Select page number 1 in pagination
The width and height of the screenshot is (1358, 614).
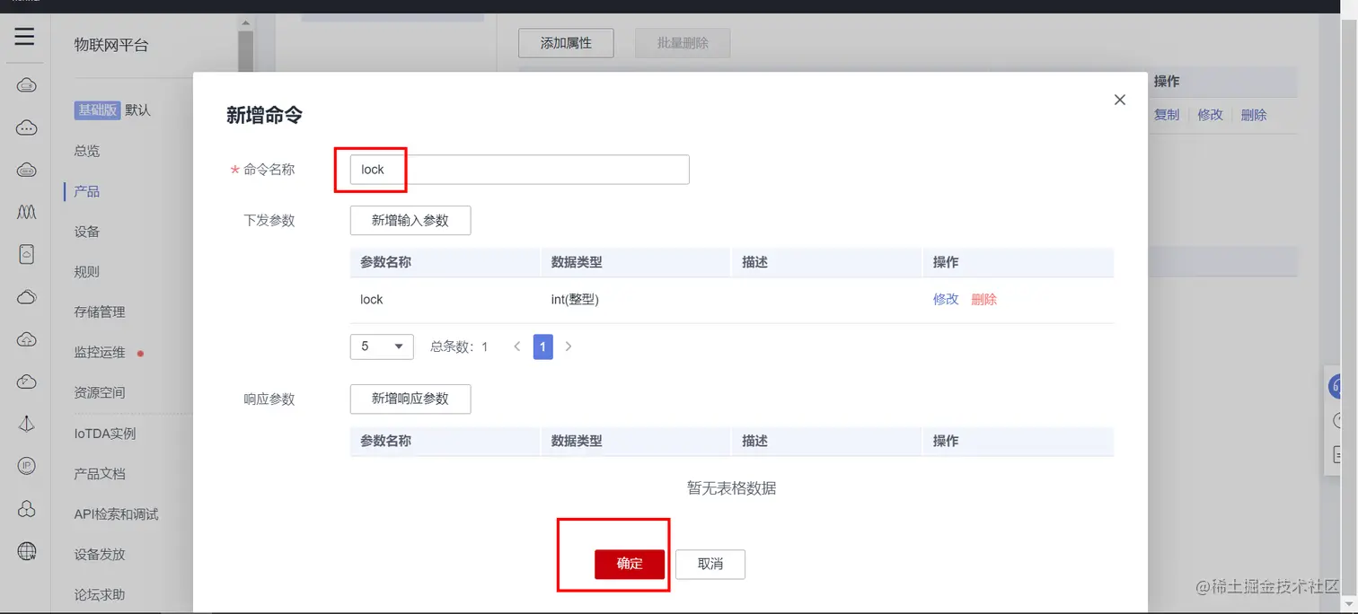(x=542, y=346)
